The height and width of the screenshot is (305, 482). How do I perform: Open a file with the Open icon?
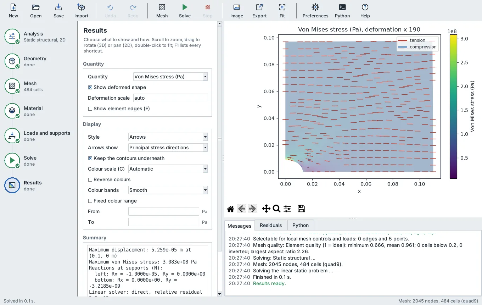pos(36,11)
